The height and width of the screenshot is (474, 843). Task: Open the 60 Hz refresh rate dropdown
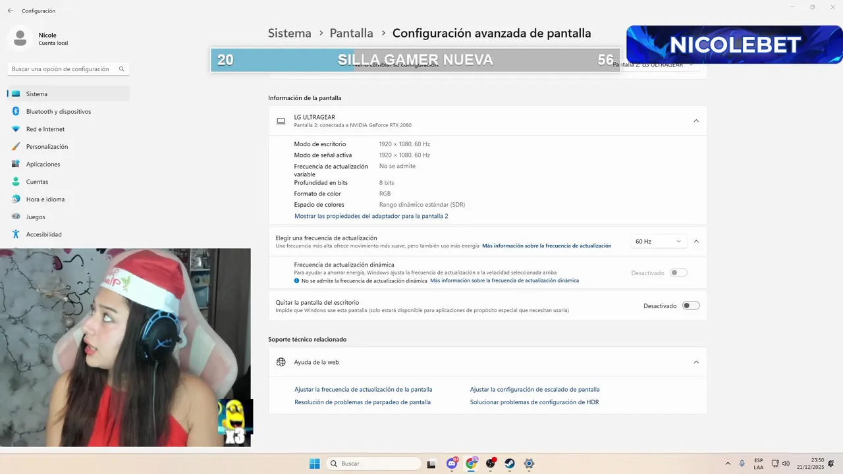pyautogui.click(x=659, y=242)
